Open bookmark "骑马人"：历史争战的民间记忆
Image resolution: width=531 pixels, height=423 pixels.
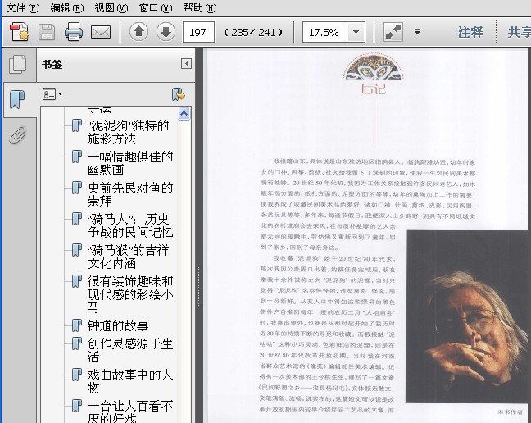(130, 225)
